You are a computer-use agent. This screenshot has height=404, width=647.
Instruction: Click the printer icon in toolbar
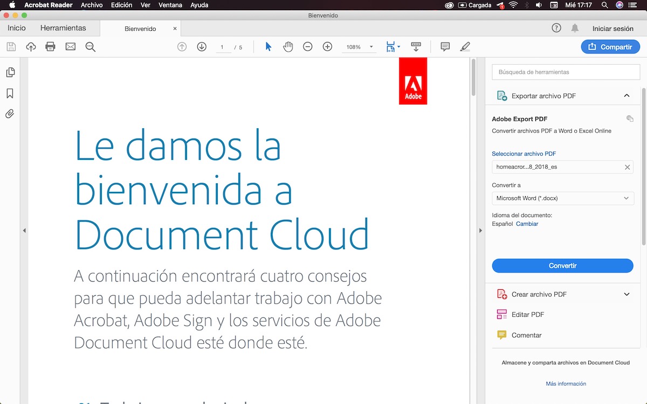[50, 47]
